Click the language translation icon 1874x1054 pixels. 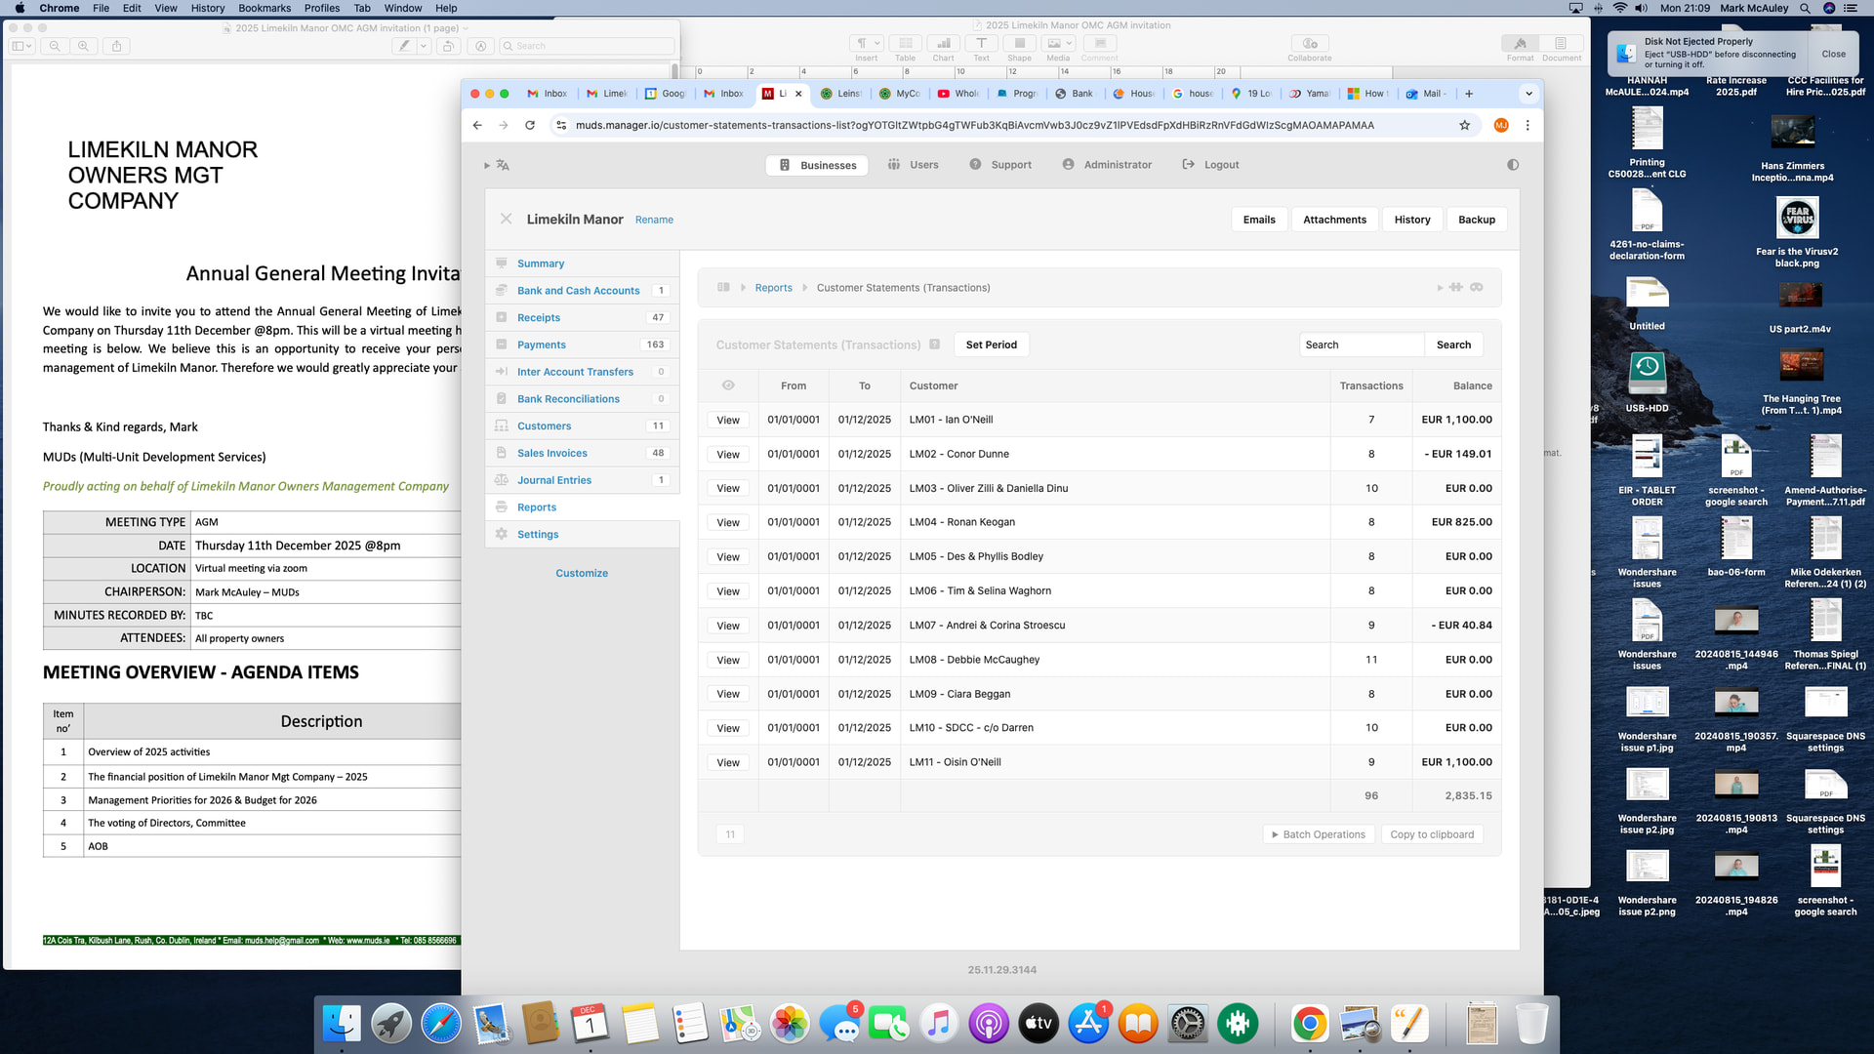click(x=503, y=165)
